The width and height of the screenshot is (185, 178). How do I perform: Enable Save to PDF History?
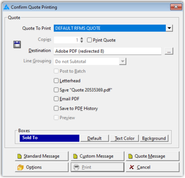click(56, 108)
